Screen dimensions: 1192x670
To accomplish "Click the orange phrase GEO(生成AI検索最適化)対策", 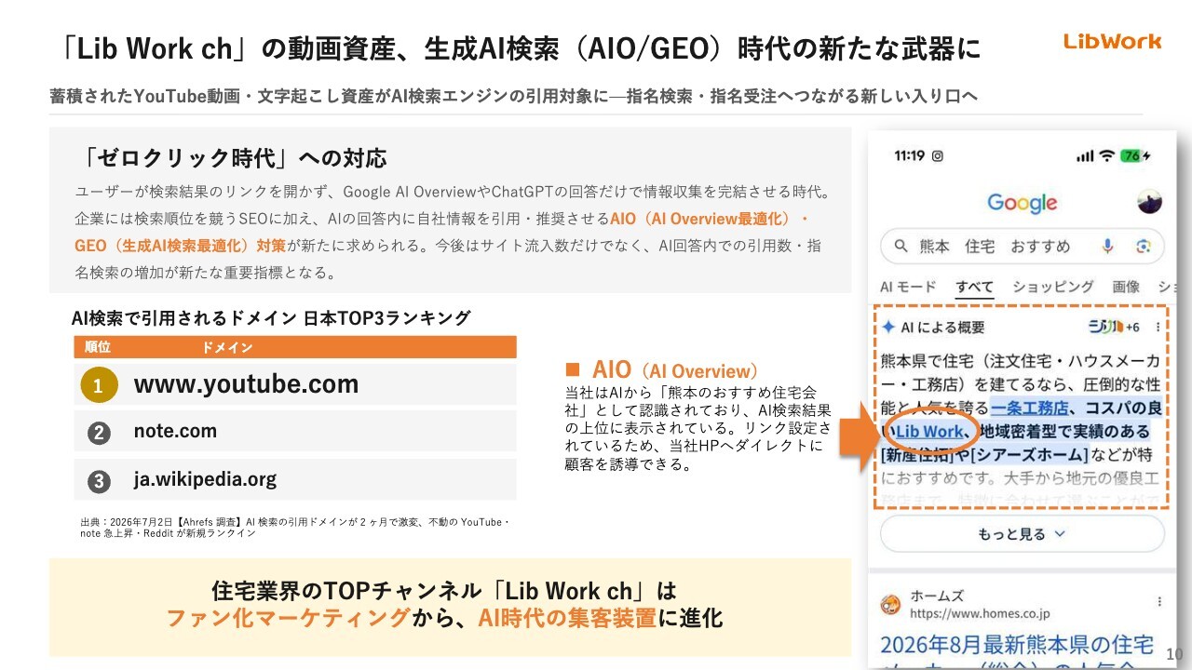I will (181, 247).
